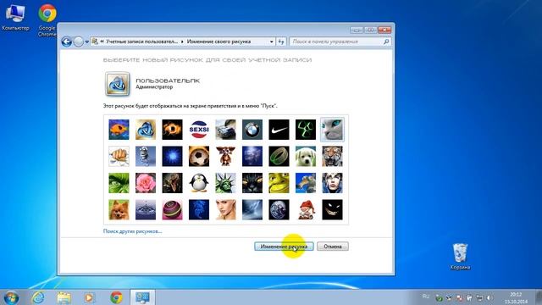The width and height of the screenshot is (542, 305).
Task: Select the white puppy picture
Action: 306,156
